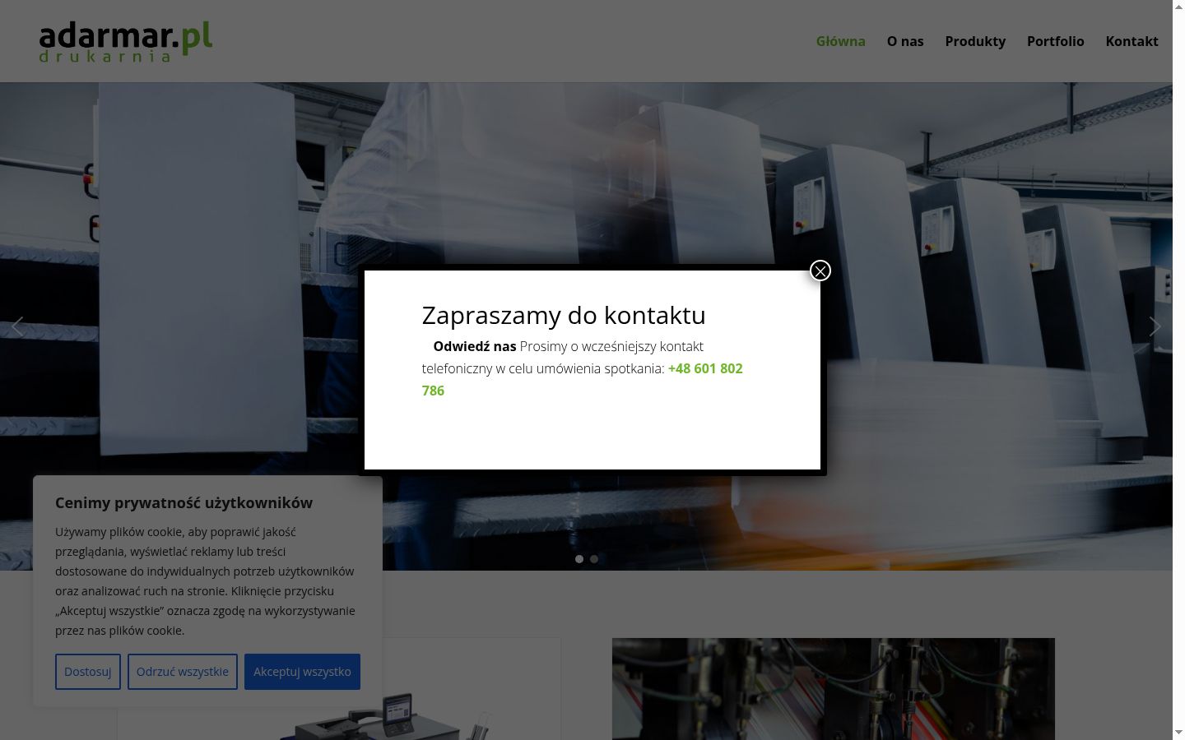The image size is (1185, 740).
Task: Click the Zapraszamy do kontaktu heading
Action: pos(564,315)
